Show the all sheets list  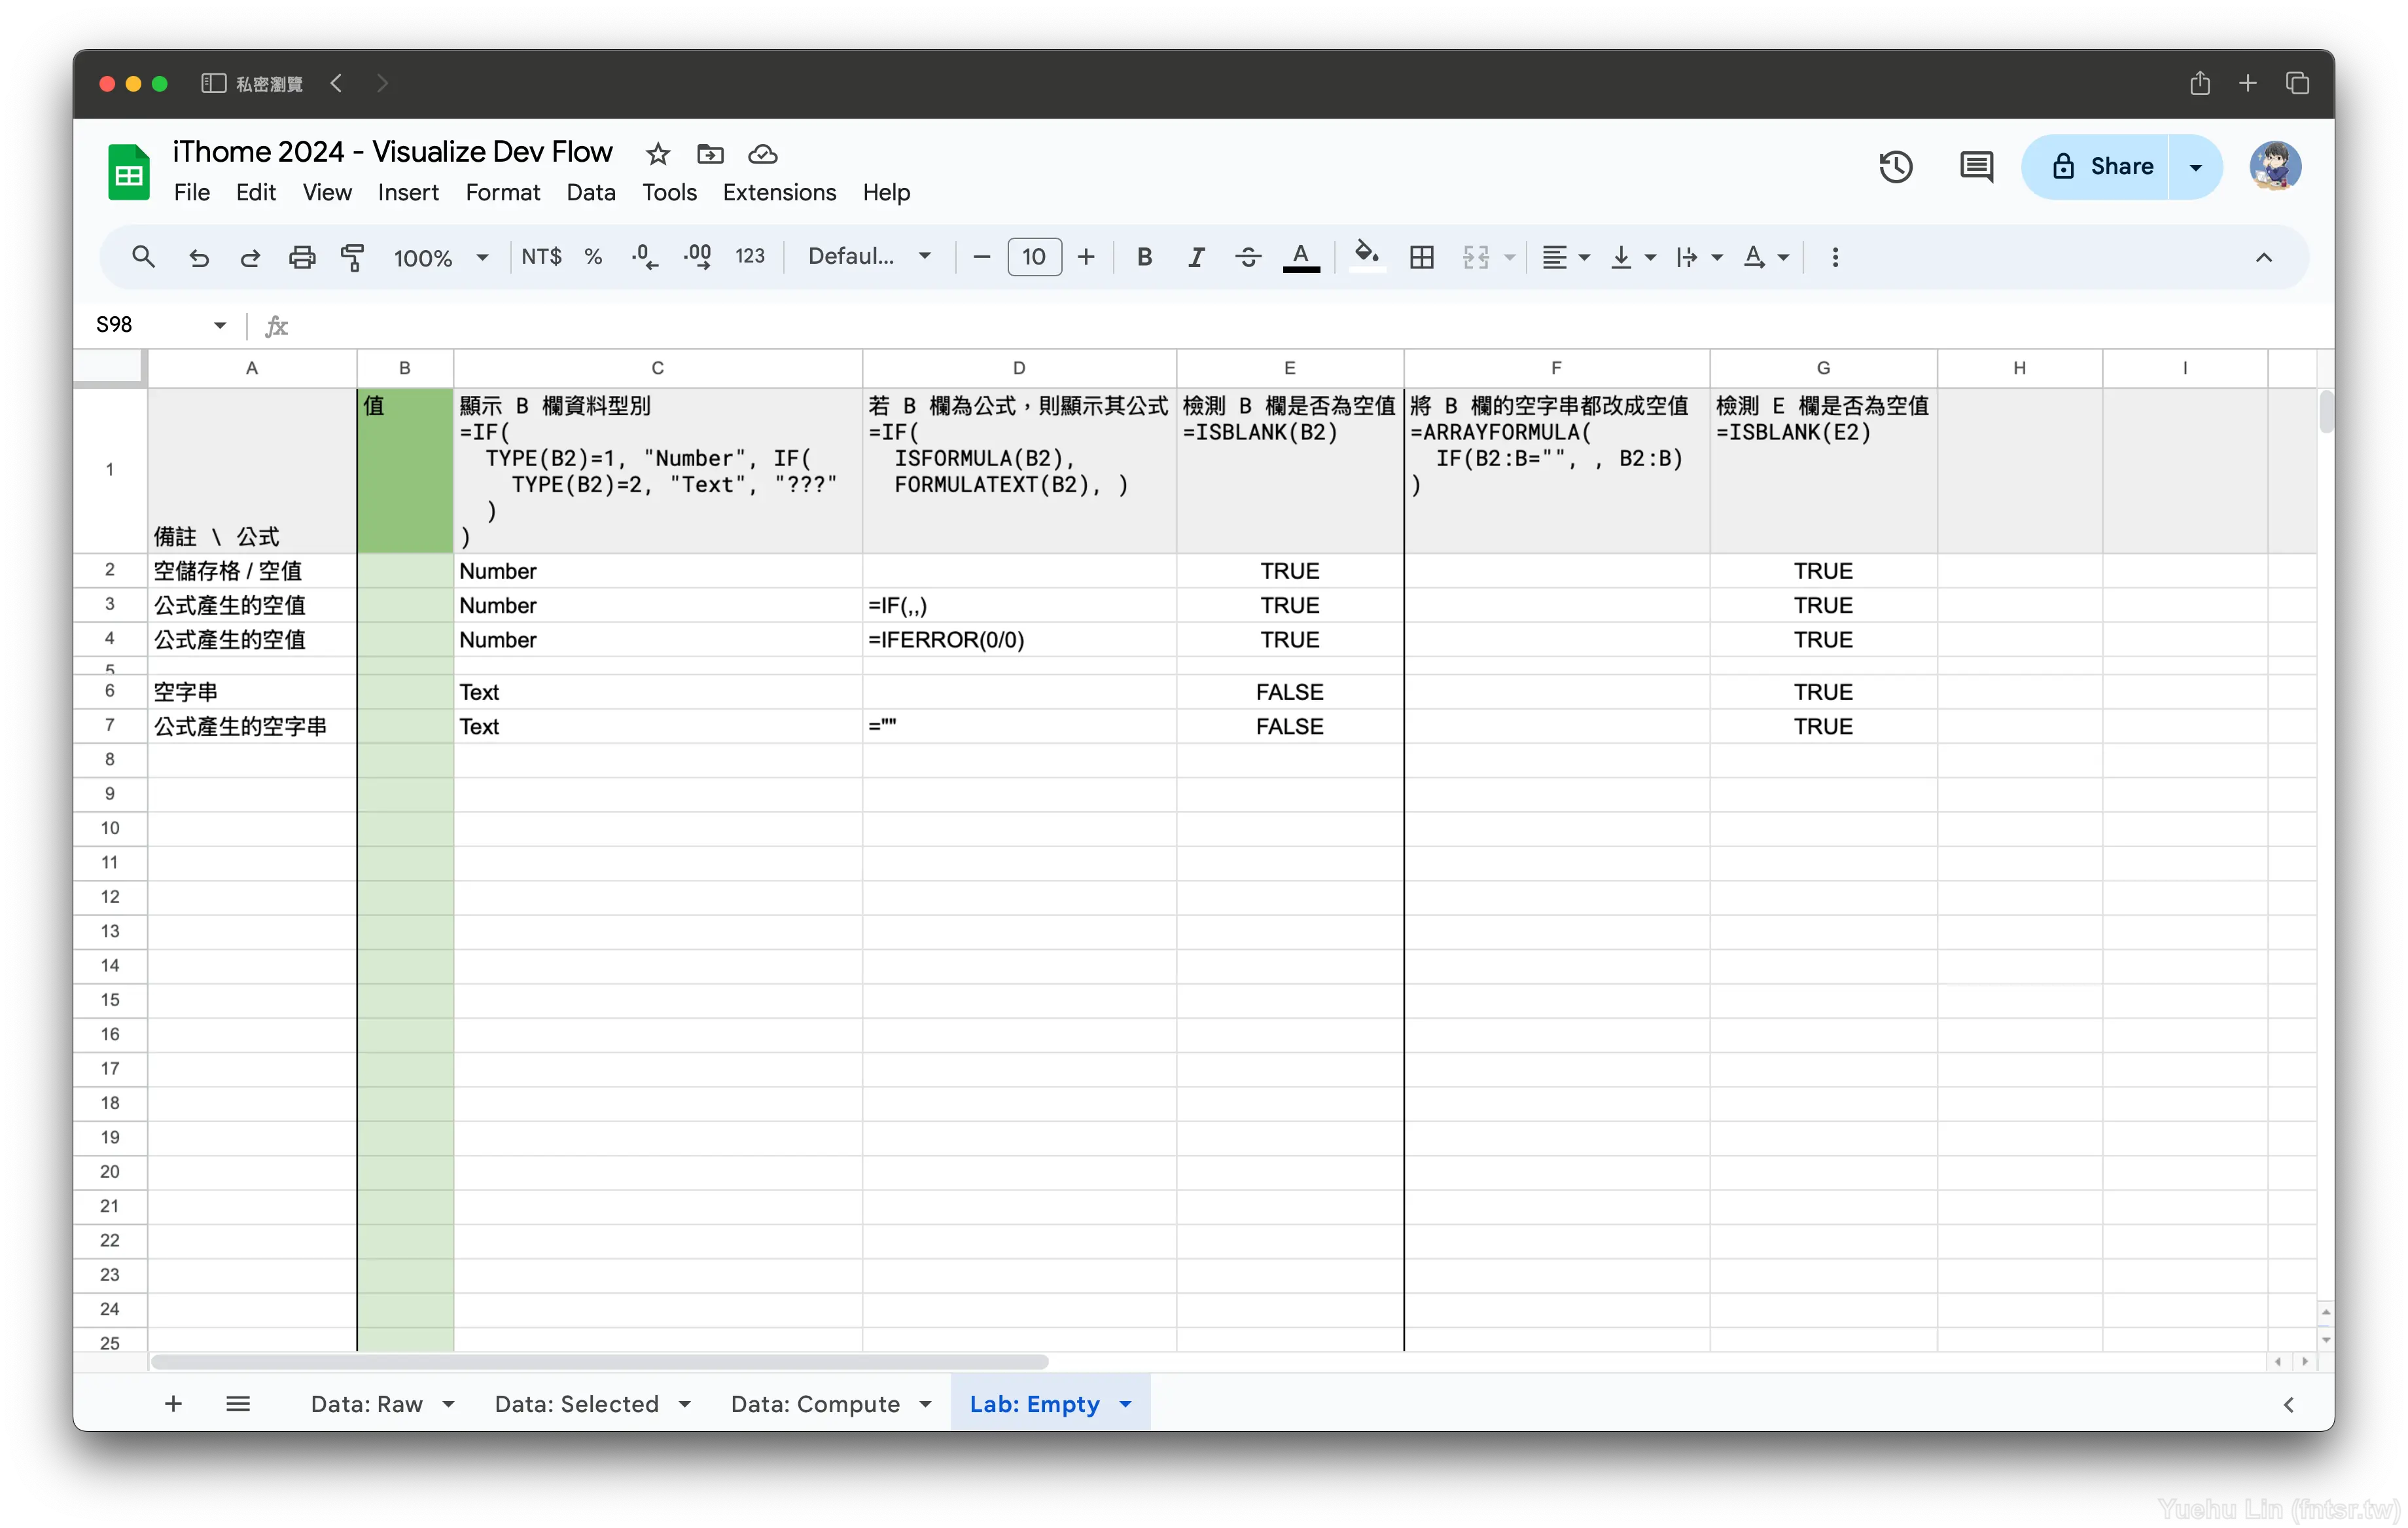click(x=238, y=1404)
